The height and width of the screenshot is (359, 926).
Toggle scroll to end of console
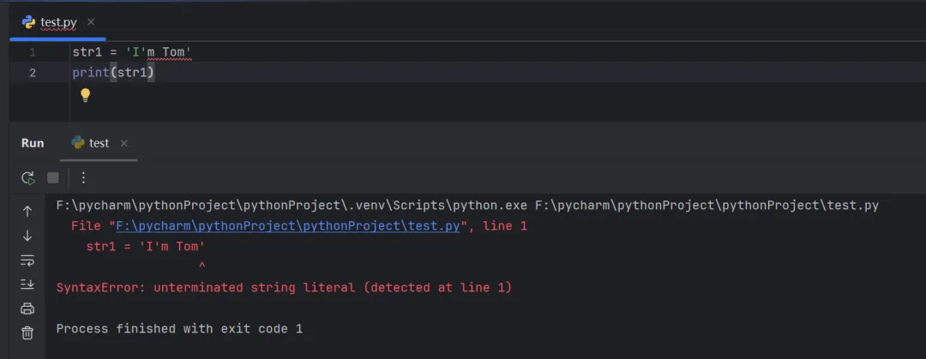(x=27, y=284)
